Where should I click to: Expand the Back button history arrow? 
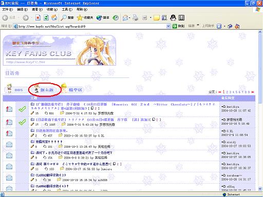18,17
